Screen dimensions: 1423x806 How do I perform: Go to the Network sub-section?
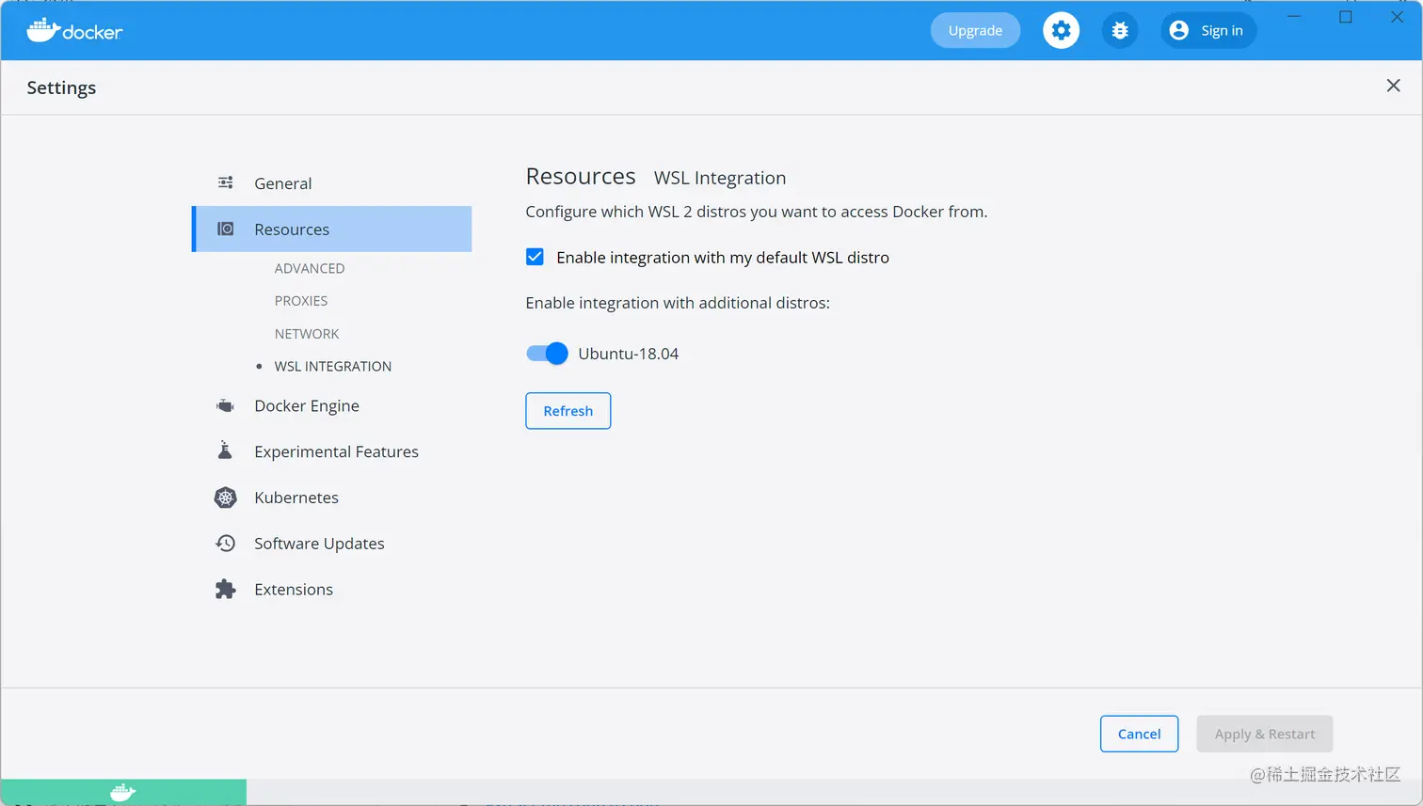click(307, 334)
